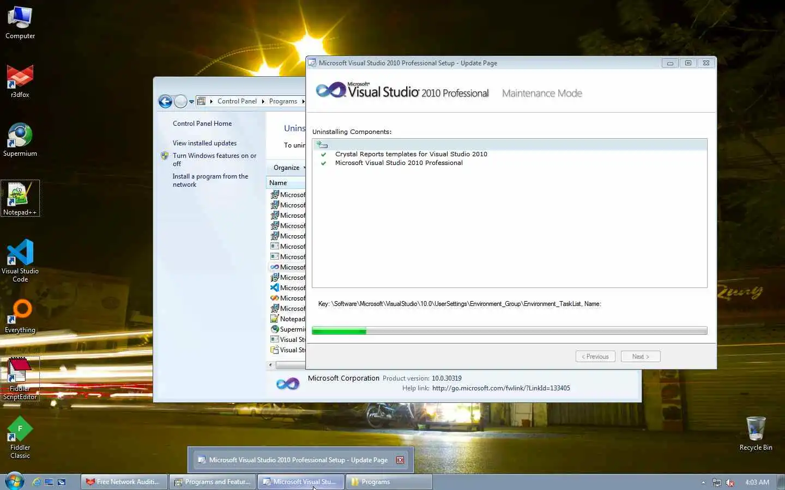This screenshot has height=490, width=785.
Task: Open the Windows Start menu orb
Action: pyautogui.click(x=14, y=482)
